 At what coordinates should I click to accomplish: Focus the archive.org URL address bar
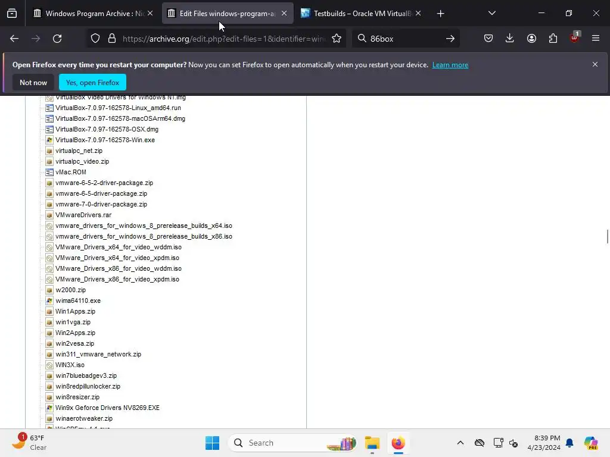click(224, 39)
